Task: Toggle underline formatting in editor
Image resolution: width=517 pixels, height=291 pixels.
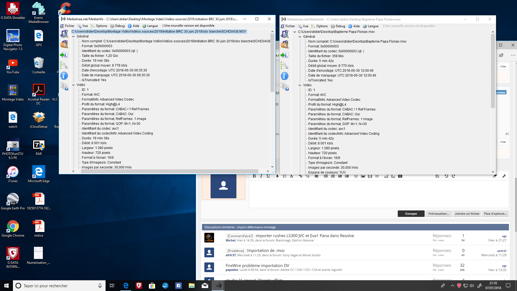Action: pyautogui.click(x=268, y=176)
